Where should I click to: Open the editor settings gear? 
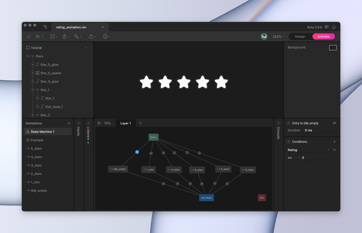pyautogui.click(x=105, y=36)
